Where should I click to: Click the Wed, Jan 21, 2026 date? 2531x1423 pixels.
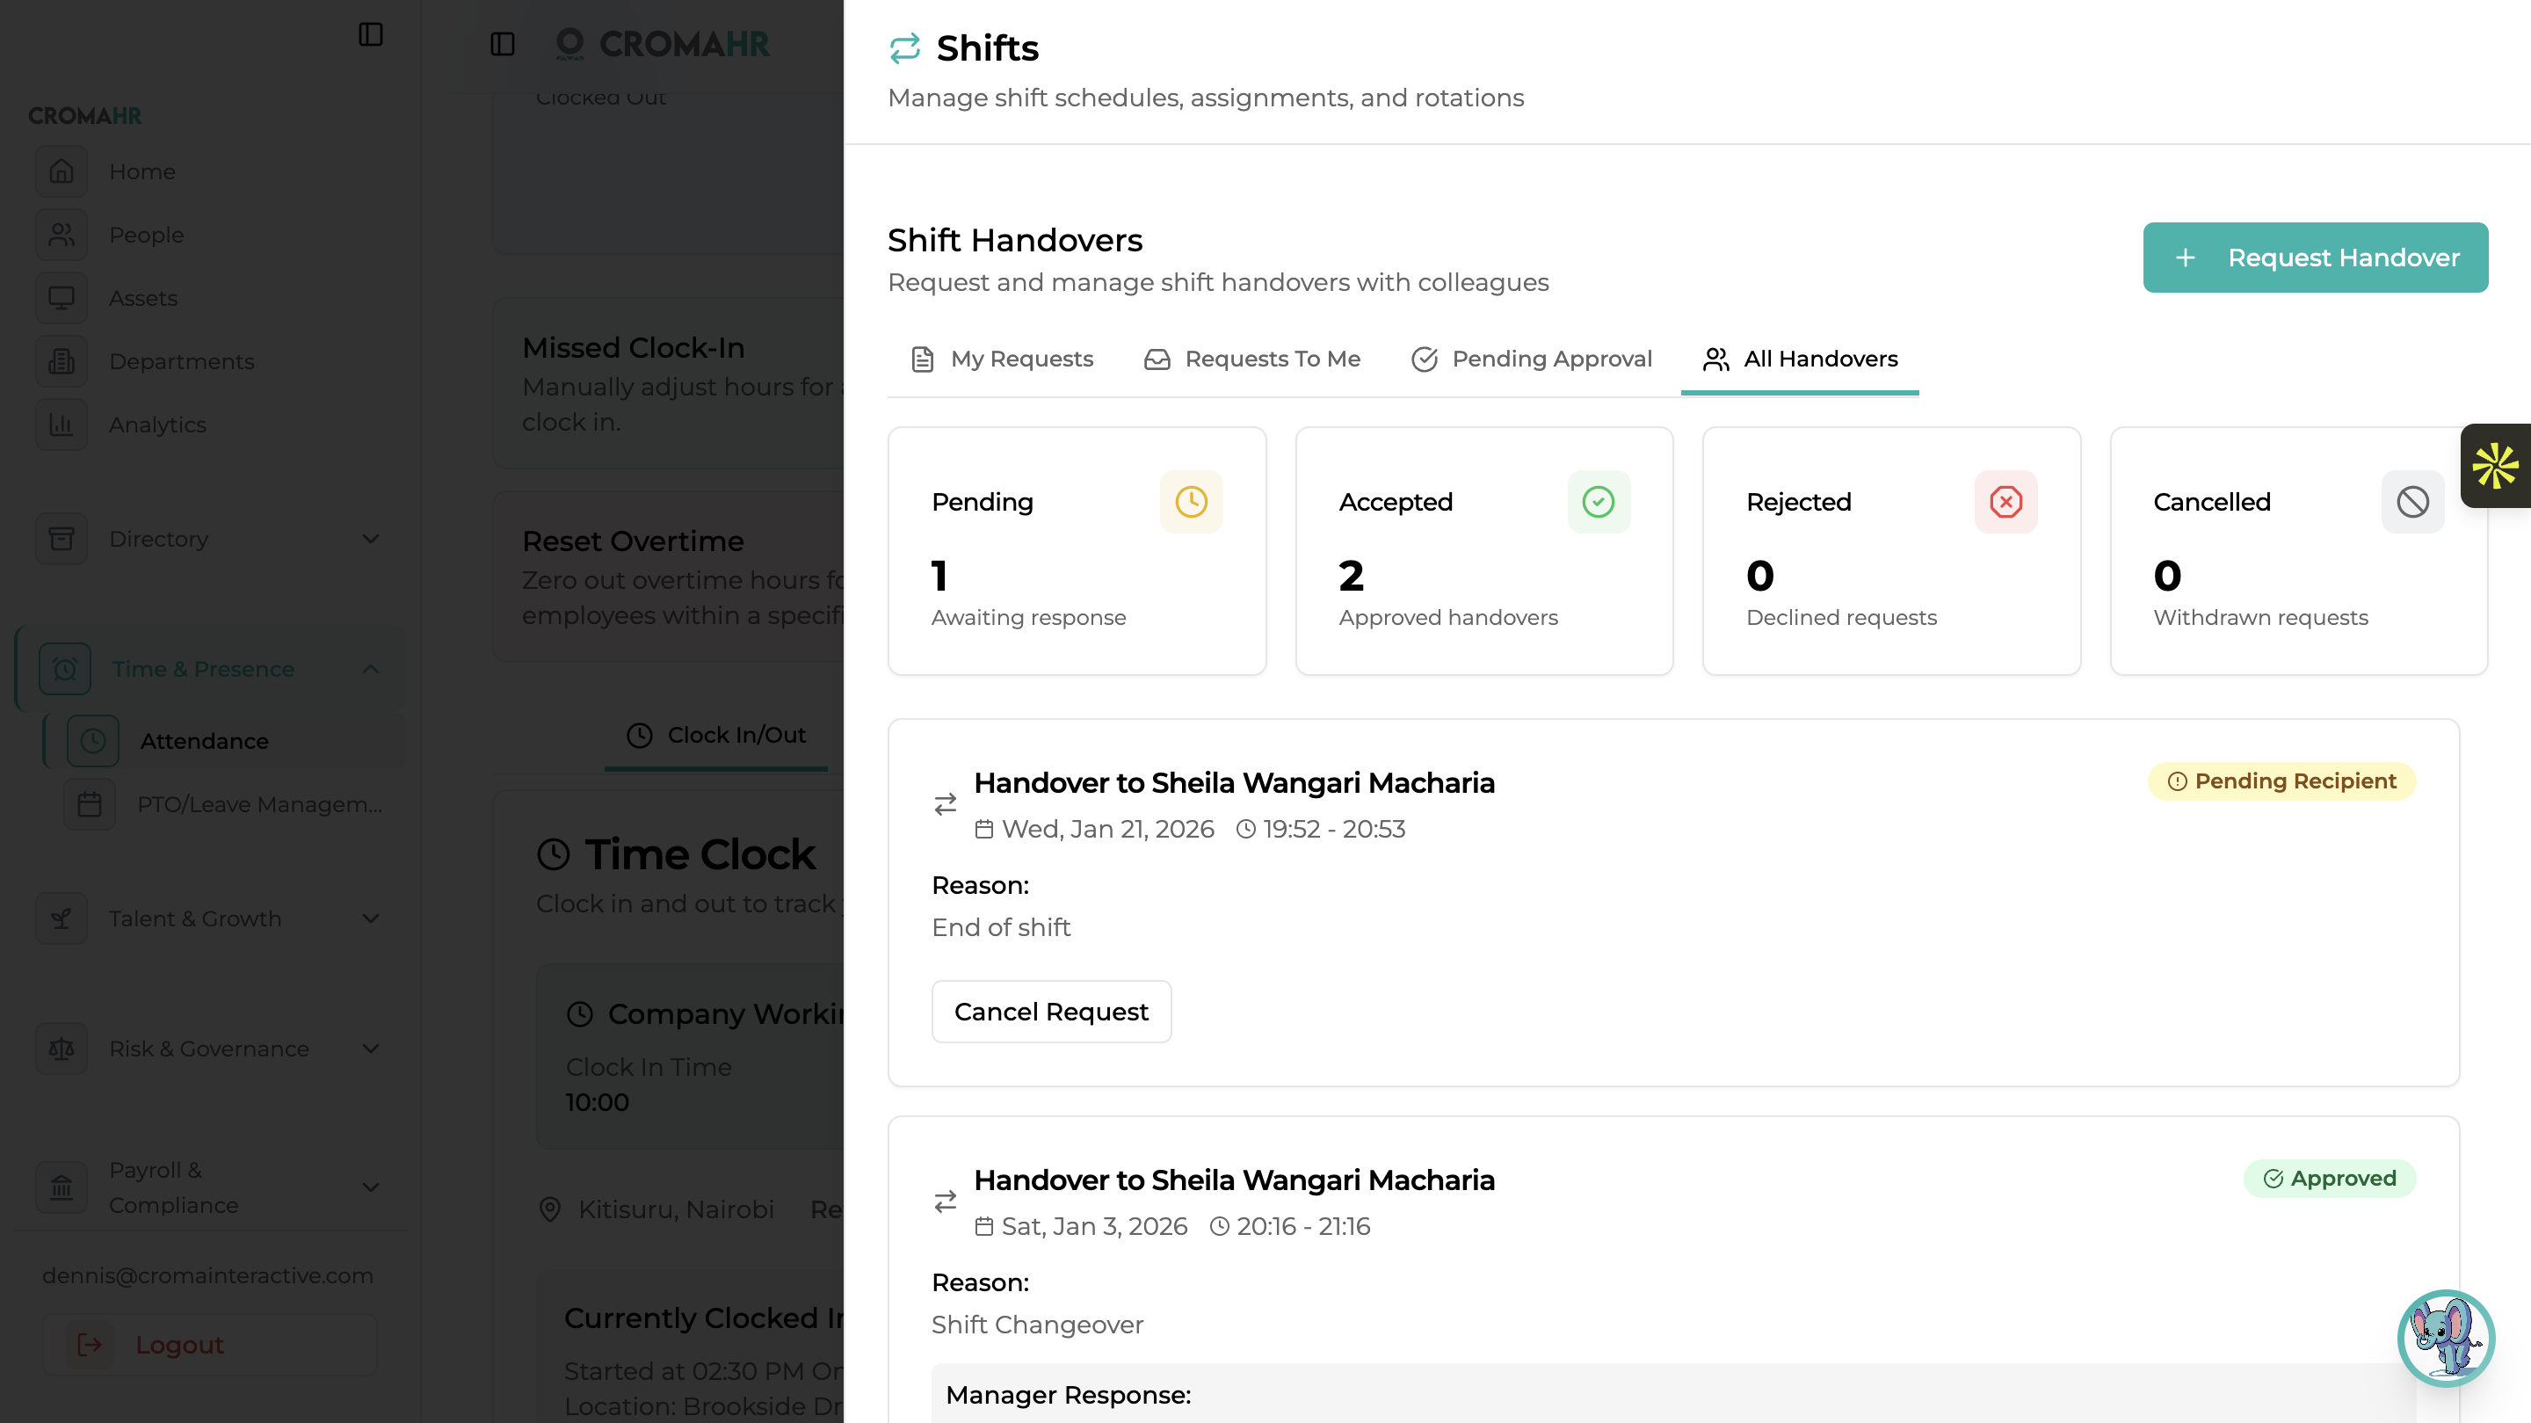point(1107,830)
